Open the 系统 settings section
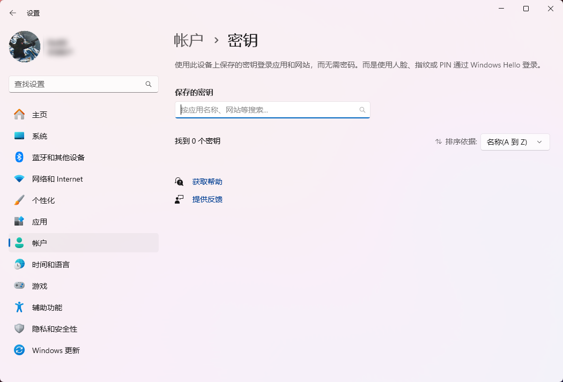This screenshot has width=563, height=382. (x=40, y=136)
